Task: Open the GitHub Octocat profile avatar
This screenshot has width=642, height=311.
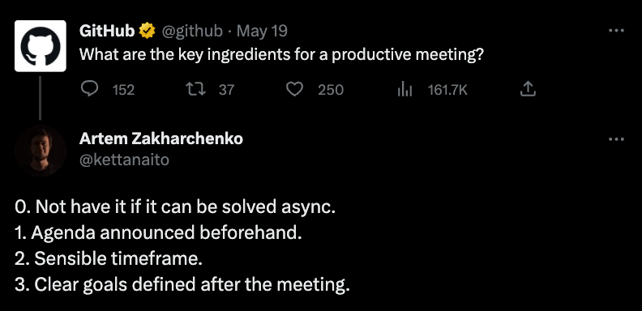Action: pos(41,45)
